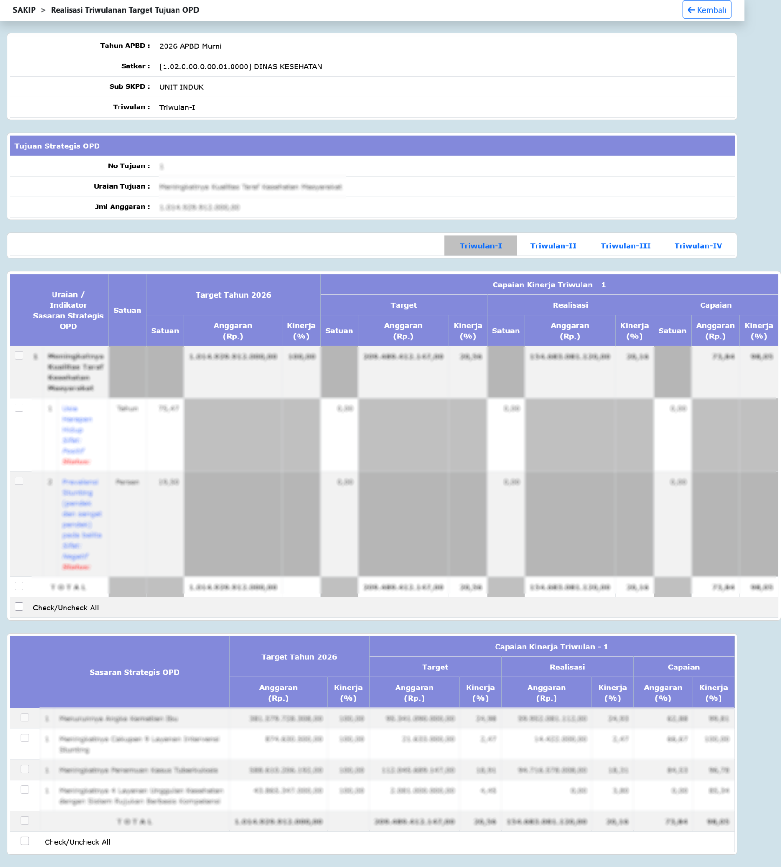
Task: Check the lower table TOTAL row checkbox
Action: click(x=25, y=821)
